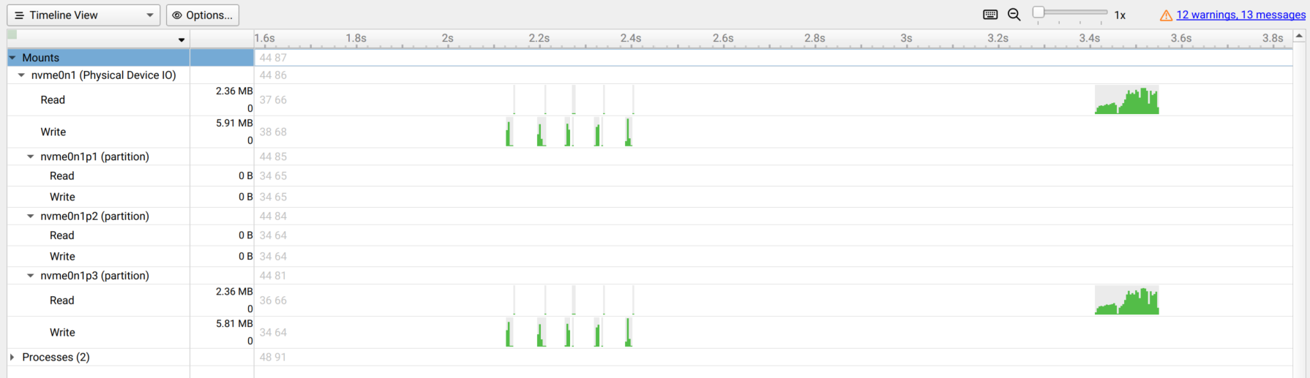The width and height of the screenshot is (1310, 378).
Task: Click the scroll up arrow of timeline
Action: point(1299,35)
